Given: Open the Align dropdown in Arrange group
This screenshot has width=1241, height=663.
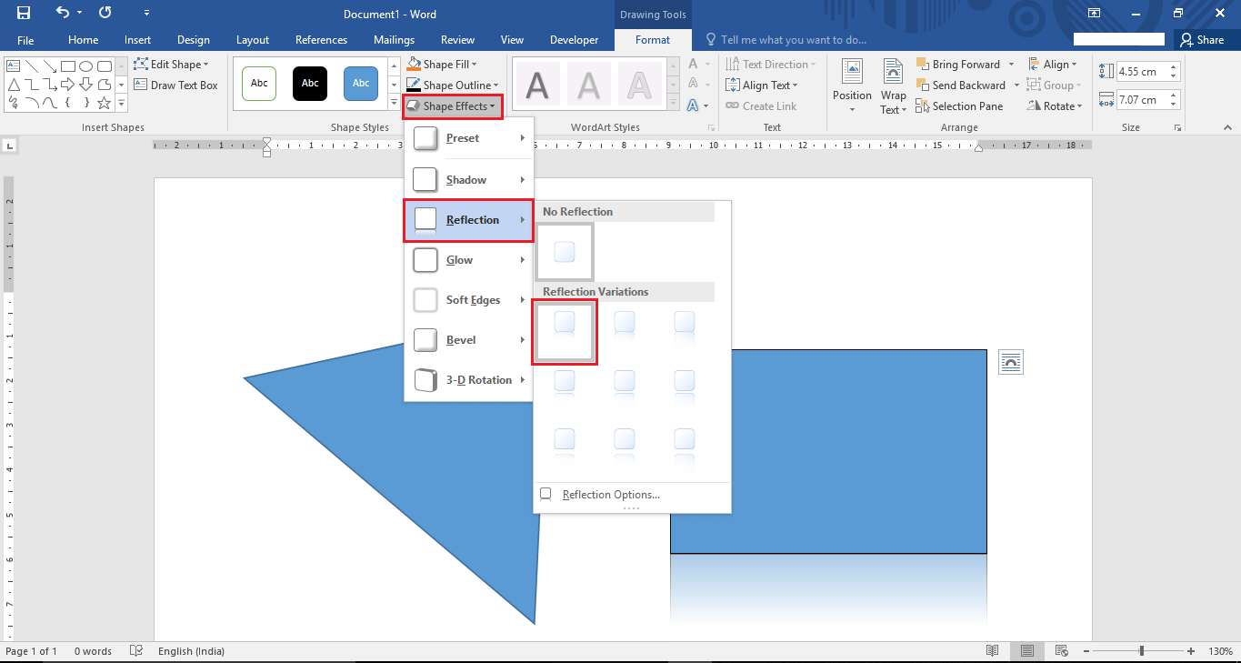Looking at the screenshot, I should pyautogui.click(x=1053, y=64).
